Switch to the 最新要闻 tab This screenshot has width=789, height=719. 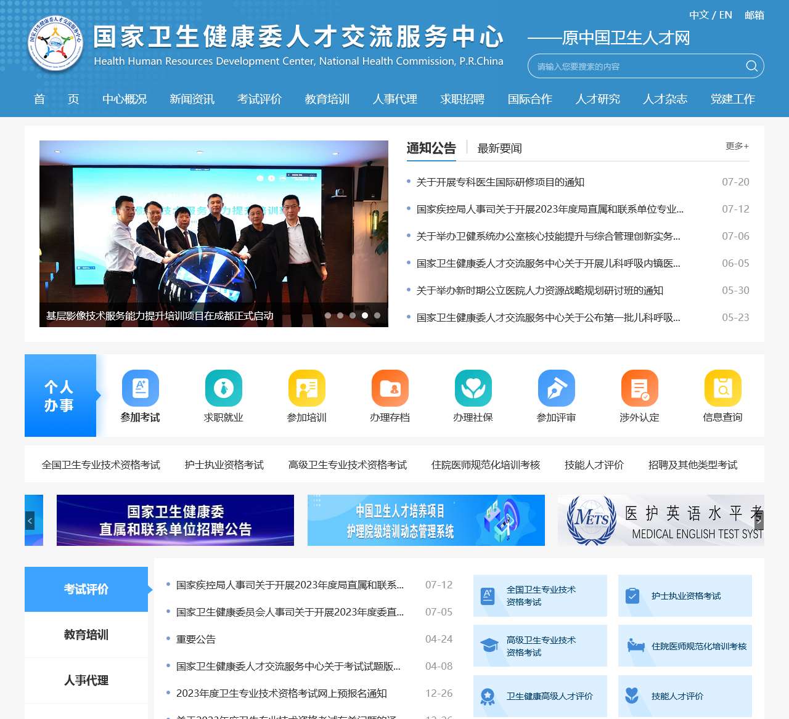[499, 148]
